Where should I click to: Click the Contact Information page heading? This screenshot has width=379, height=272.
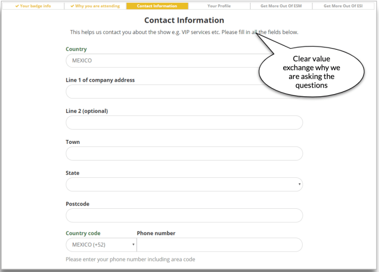tap(184, 21)
